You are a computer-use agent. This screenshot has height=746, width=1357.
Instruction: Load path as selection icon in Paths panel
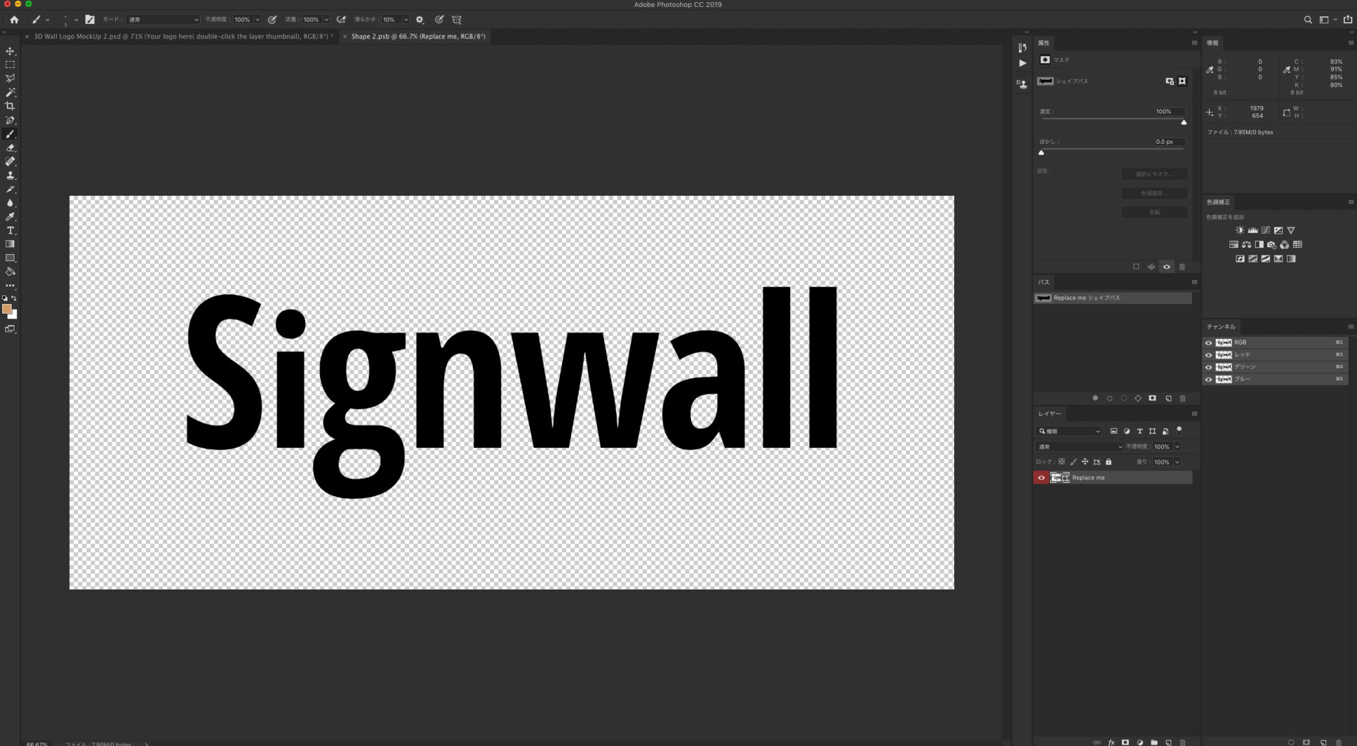click(x=1124, y=398)
